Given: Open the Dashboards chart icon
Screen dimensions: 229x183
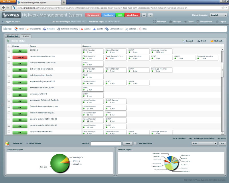Looking at the screenshot, I should (x=28, y=29).
